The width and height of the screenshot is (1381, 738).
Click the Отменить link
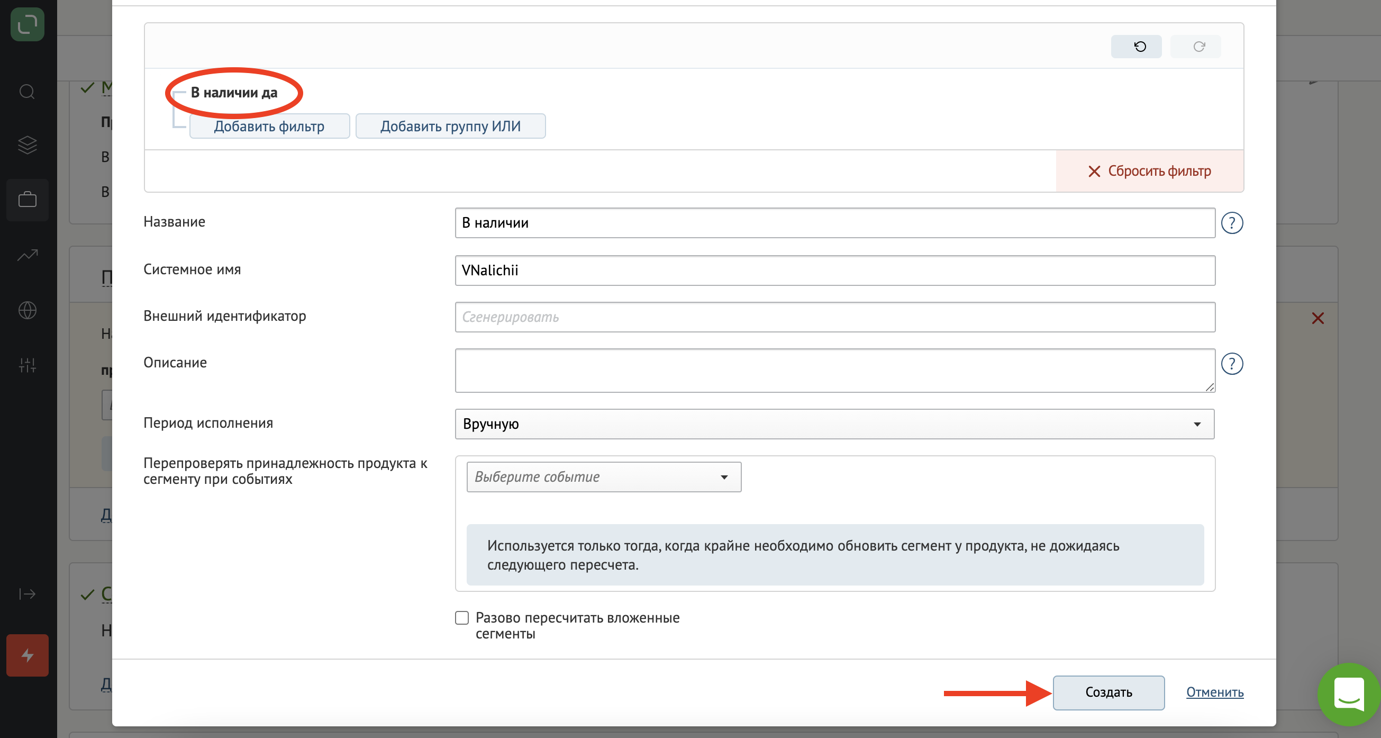coord(1215,692)
